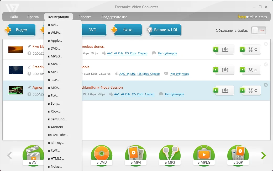The height and width of the screenshot is (171, 273).
Task: Click the 'в 3GP' mobile phone icon
Action: [x=238, y=155]
